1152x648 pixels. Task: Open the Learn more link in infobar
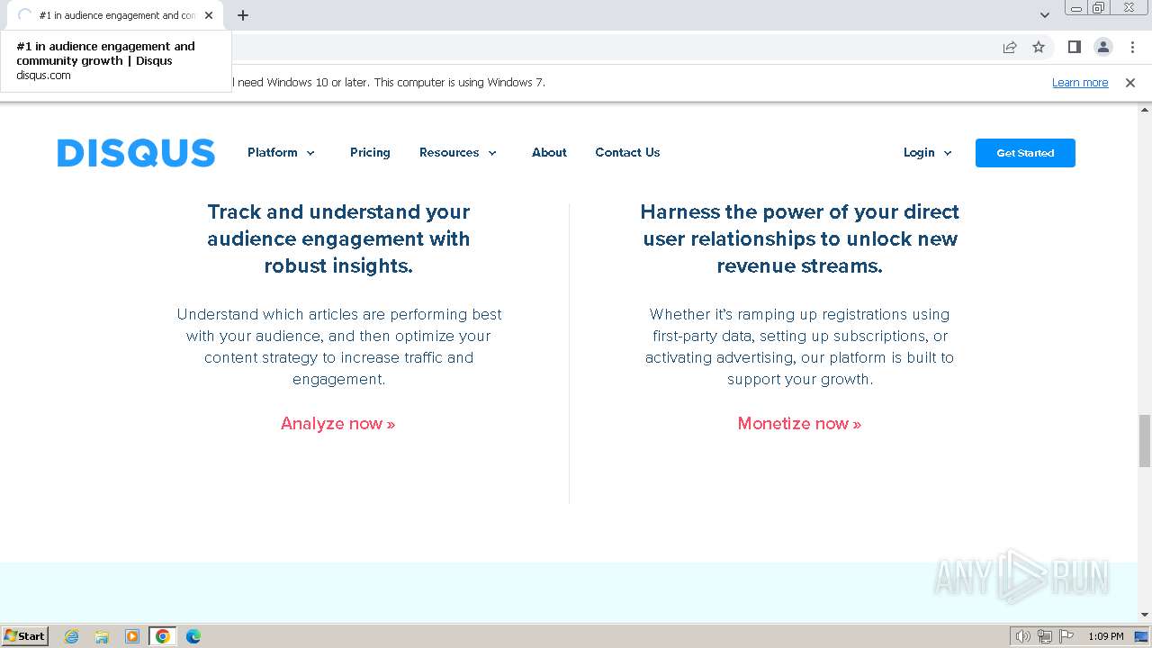tap(1080, 82)
